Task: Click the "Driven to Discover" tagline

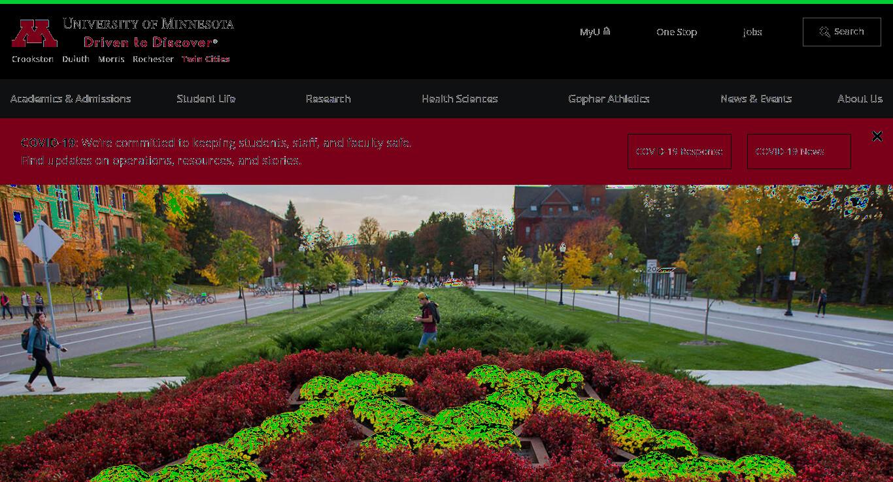Action: [150, 42]
